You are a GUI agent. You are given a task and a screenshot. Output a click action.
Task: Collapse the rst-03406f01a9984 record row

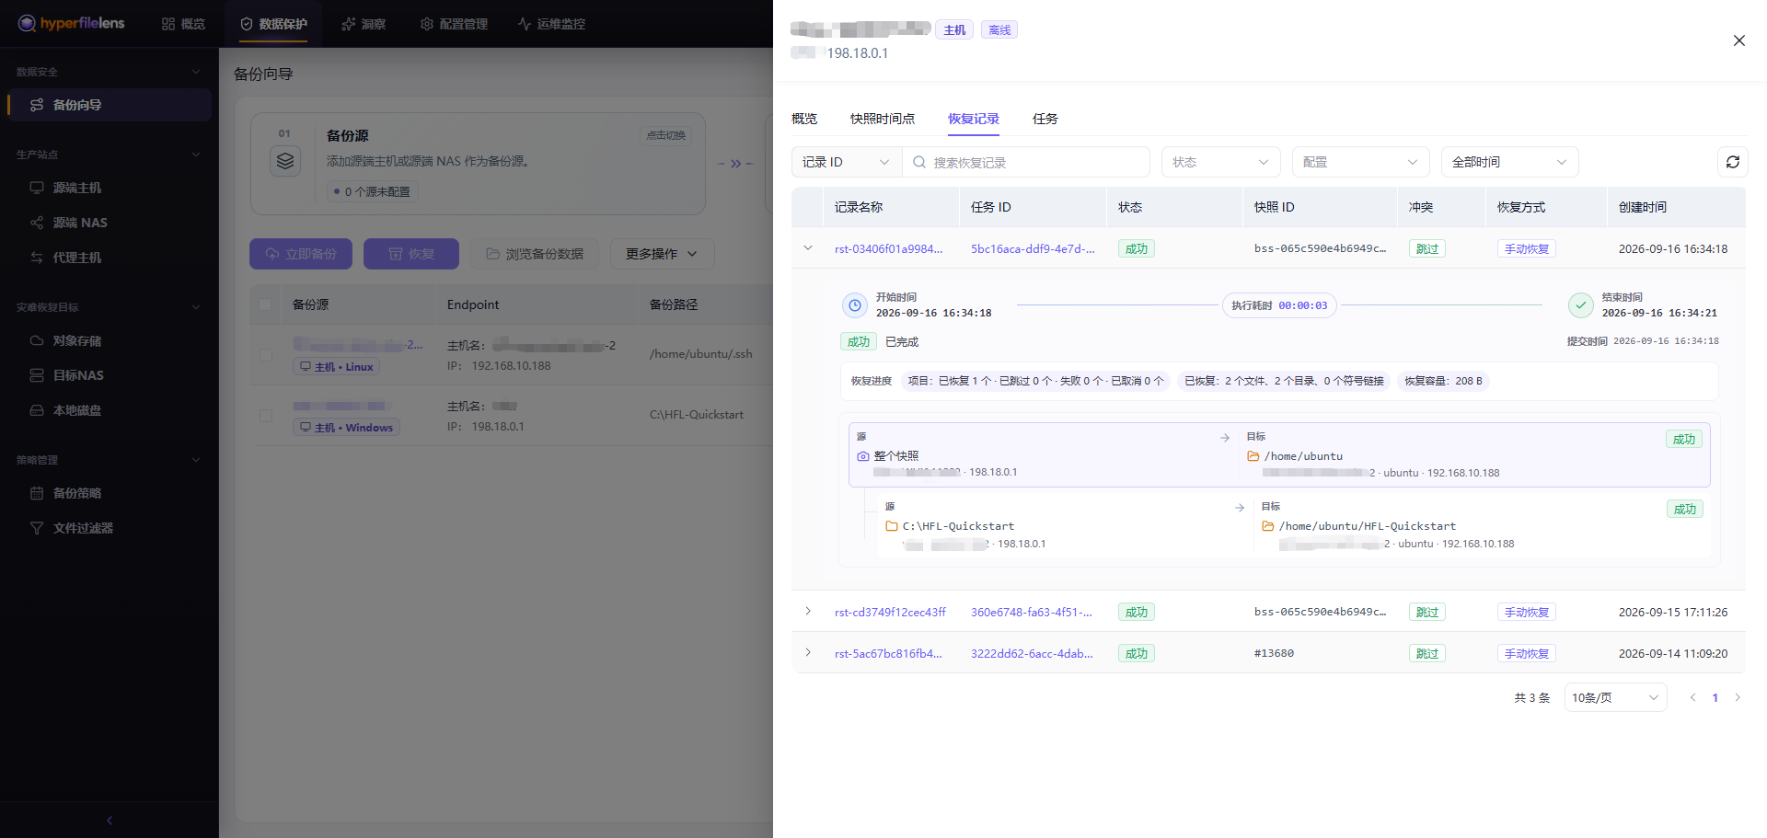tap(808, 247)
